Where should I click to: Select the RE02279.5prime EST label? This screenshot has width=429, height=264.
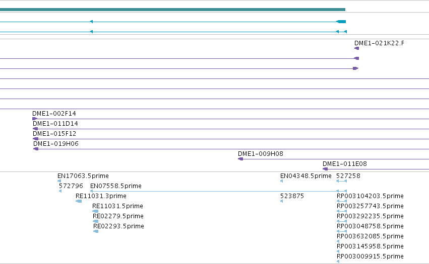[118, 217]
